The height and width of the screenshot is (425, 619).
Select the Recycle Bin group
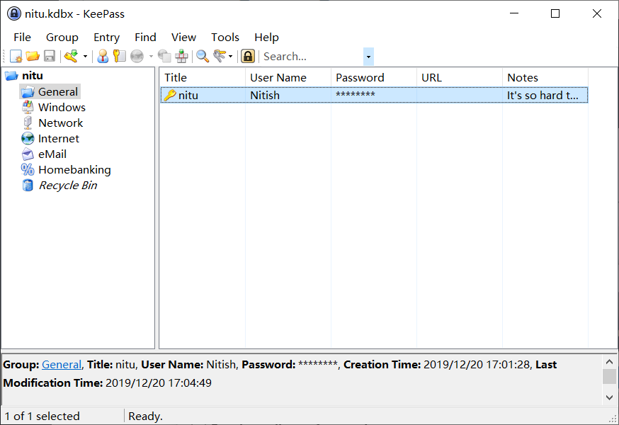68,186
